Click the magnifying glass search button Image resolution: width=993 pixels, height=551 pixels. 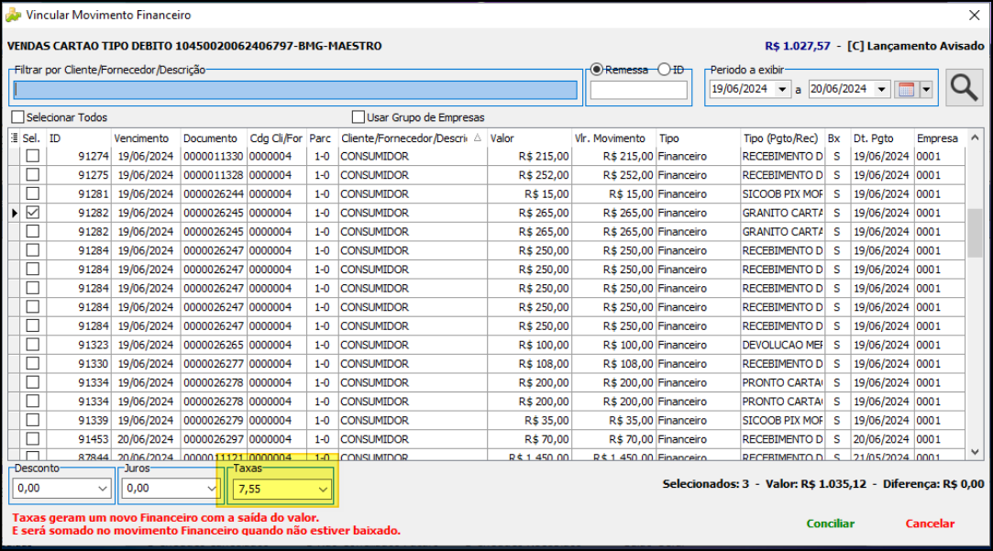[964, 88]
